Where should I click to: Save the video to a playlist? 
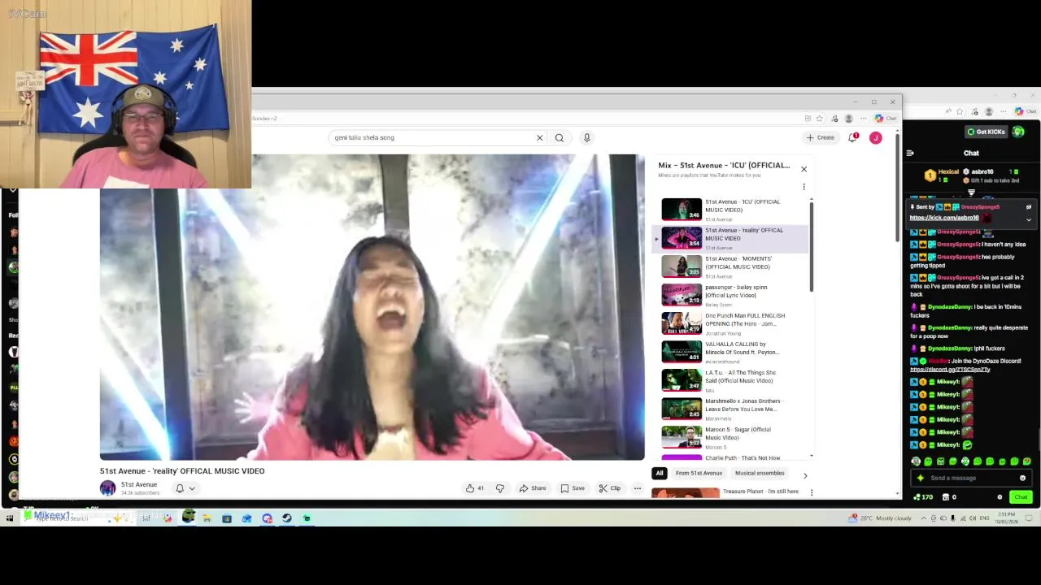pyautogui.click(x=573, y=488)
